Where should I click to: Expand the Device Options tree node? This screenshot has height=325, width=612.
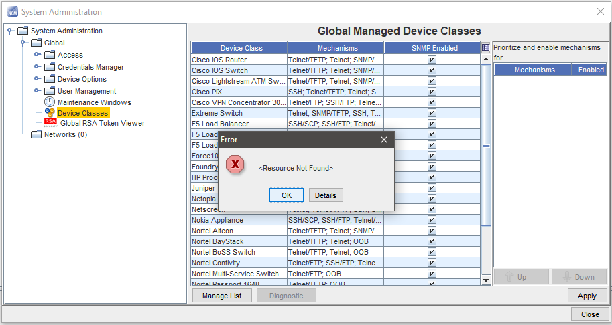point(37,79)
